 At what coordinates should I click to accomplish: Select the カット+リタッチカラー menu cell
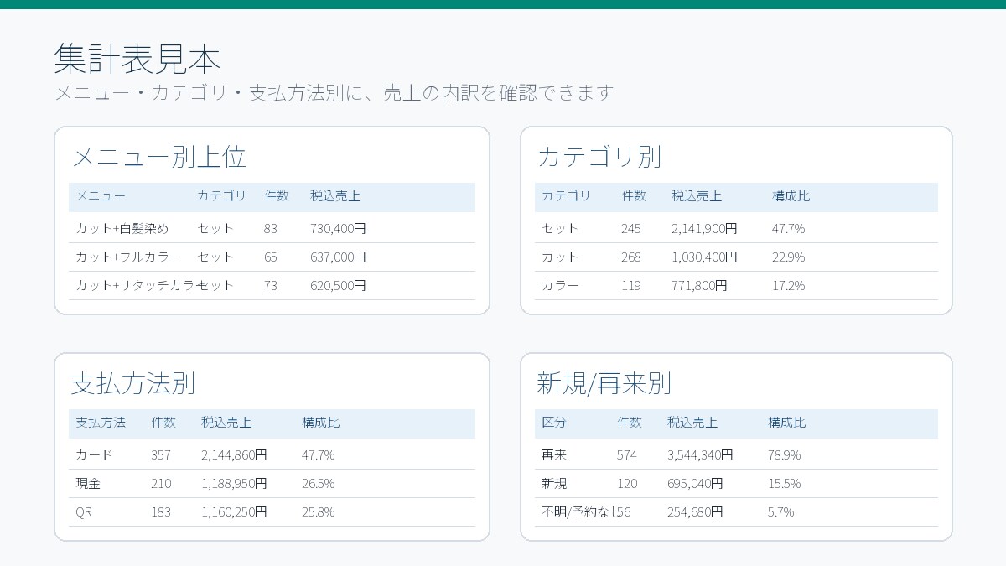[136, 285]
